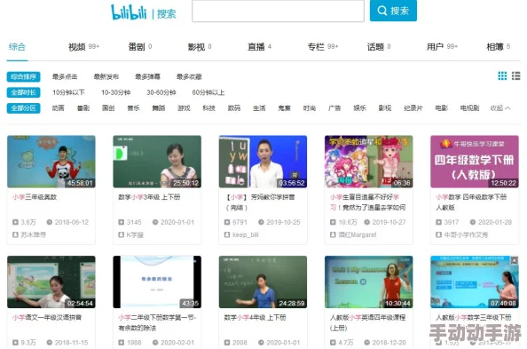The width and height of the screenshot is (527, 349).
Task: Switch to grid view layout icon
Action: pos(502,76)
